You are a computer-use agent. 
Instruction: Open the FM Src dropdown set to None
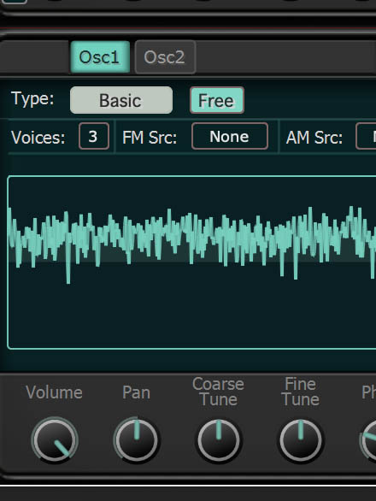click(230, 136)
